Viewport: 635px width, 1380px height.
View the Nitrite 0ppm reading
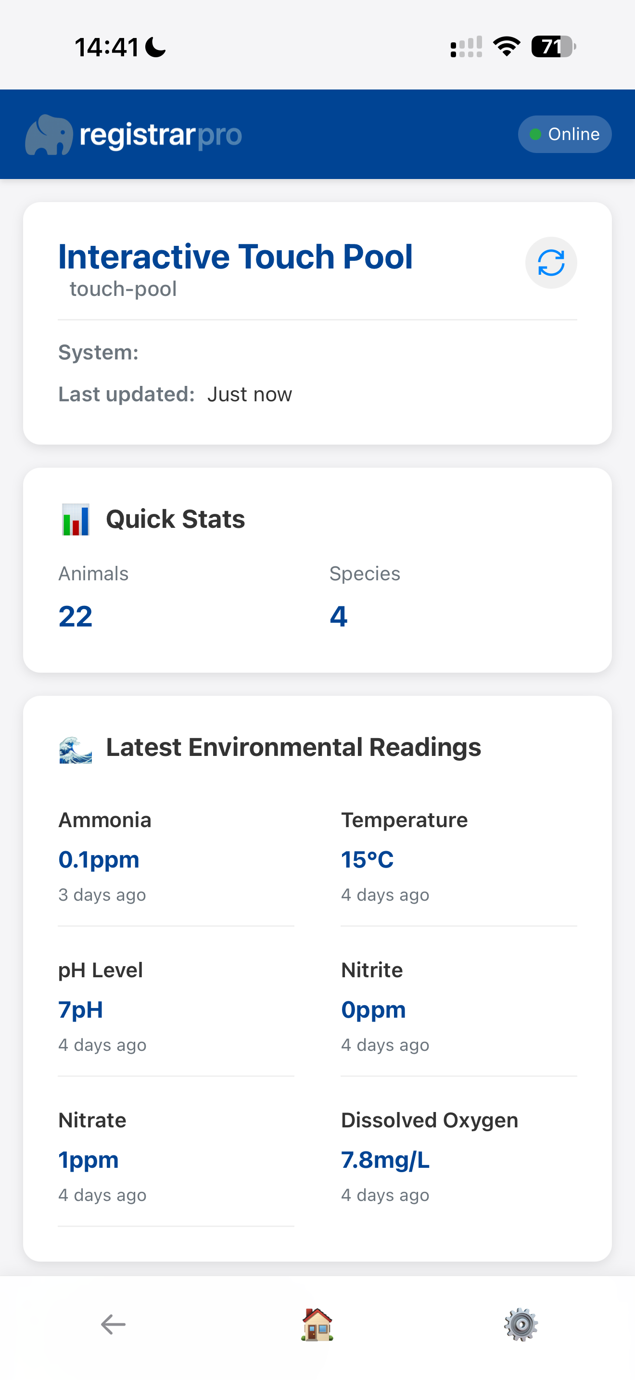[373, 1009]
